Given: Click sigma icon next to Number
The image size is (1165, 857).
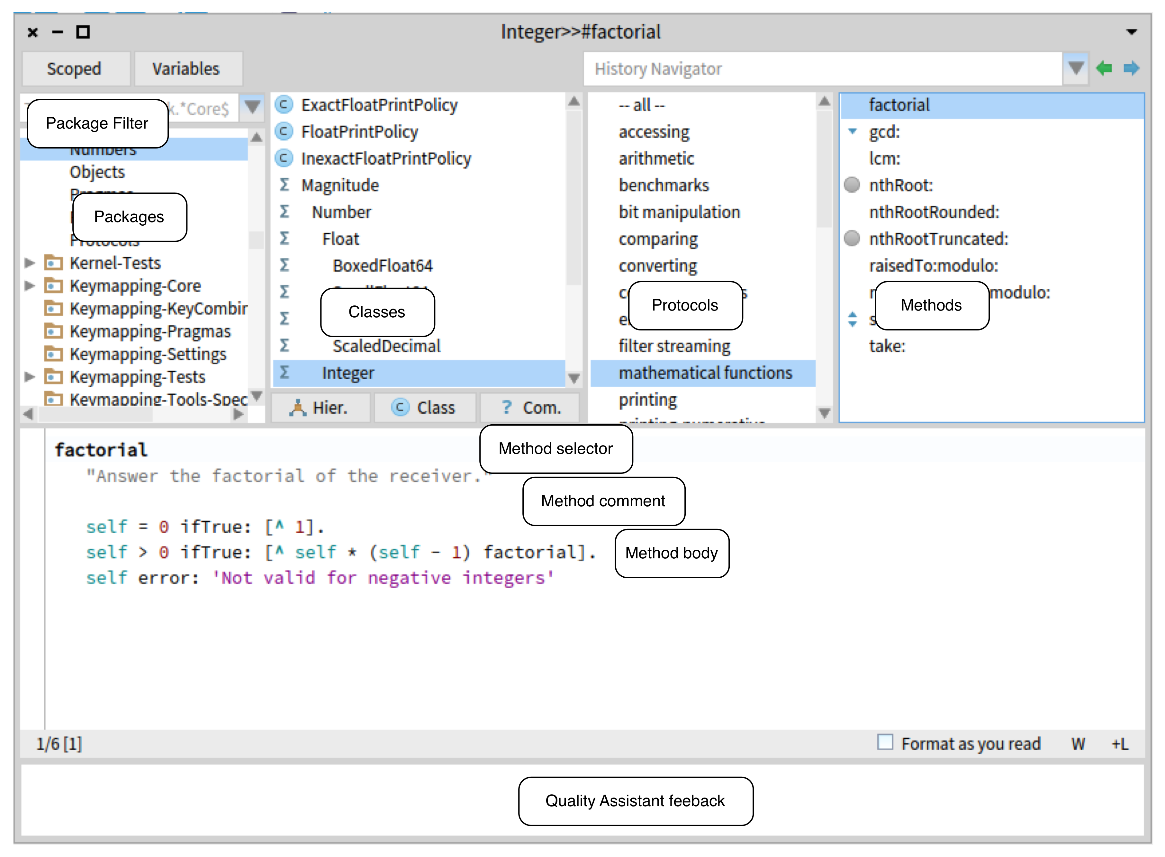Looking at the screenshot, I should pyautogui.click(x=284, y=212).
